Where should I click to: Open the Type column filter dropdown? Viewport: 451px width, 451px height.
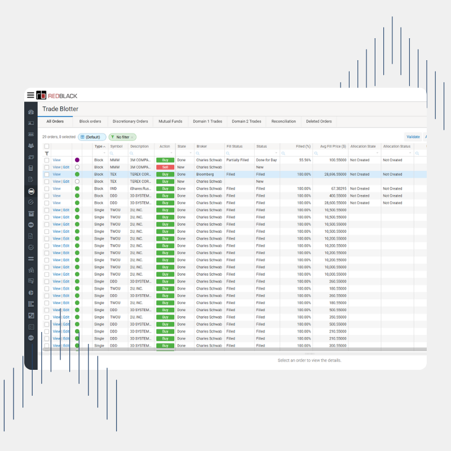104,153
